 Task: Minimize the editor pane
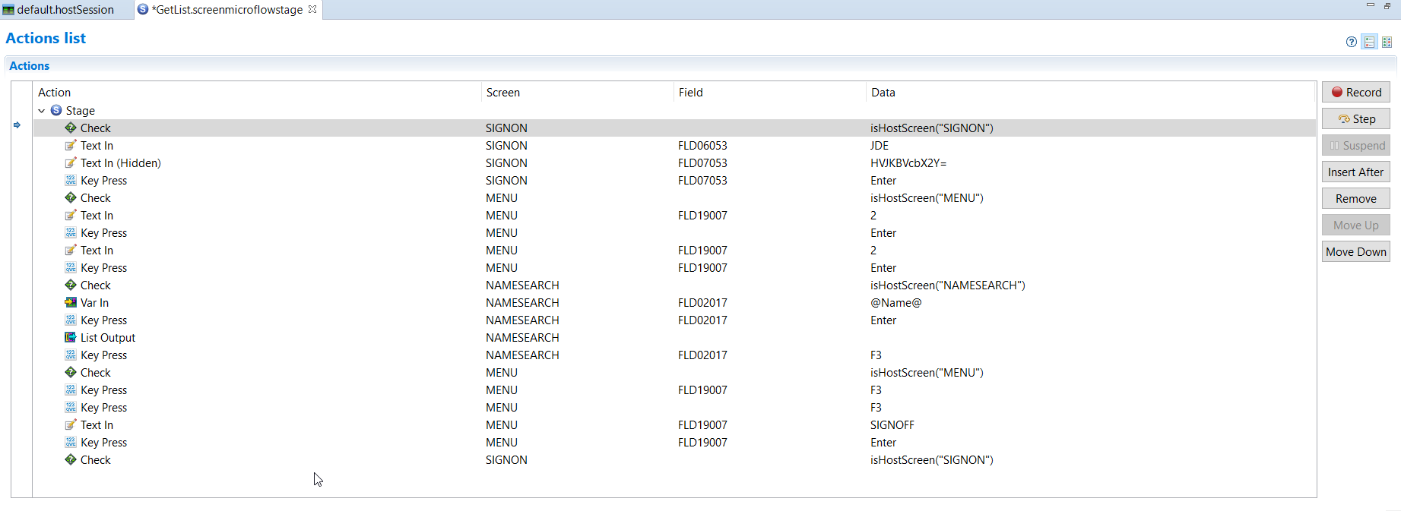[1371, 5]
